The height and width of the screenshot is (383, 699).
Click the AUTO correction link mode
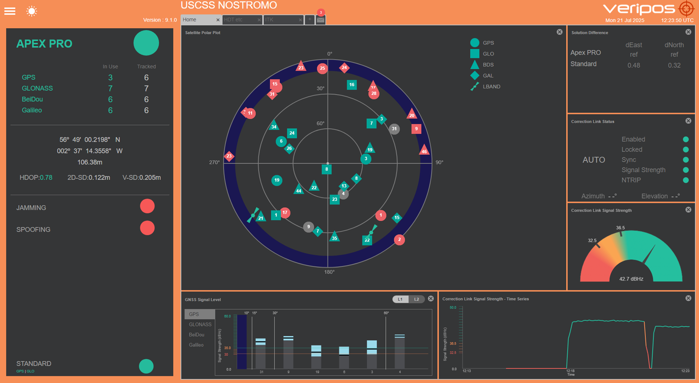(x=594, y=160)
